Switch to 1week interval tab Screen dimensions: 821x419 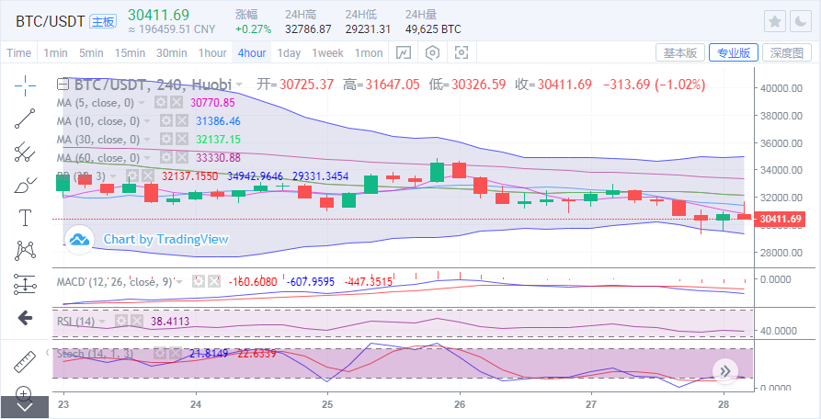click(328, 52)
